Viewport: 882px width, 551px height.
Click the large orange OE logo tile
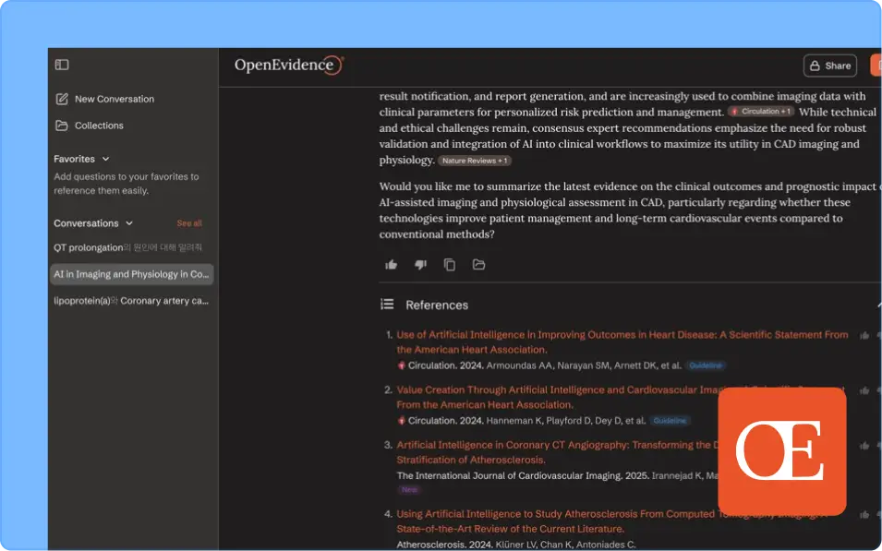click(x=782, y=451)
